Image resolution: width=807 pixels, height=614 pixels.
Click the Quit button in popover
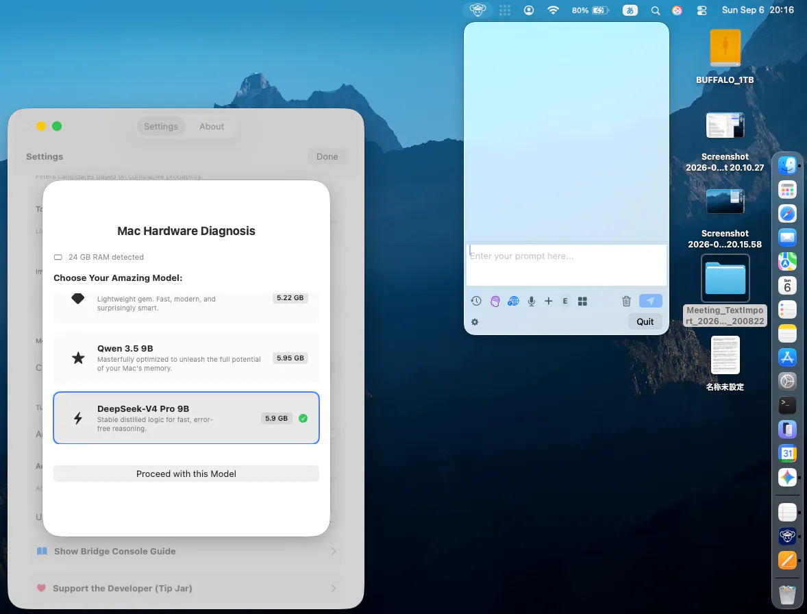tap(645, 321)
